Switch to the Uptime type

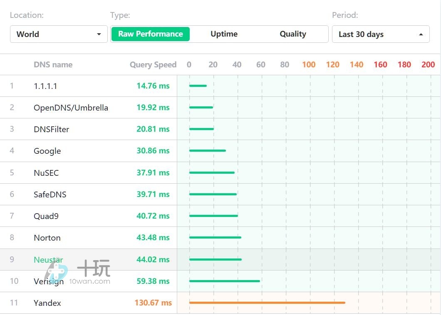point(224,34)
